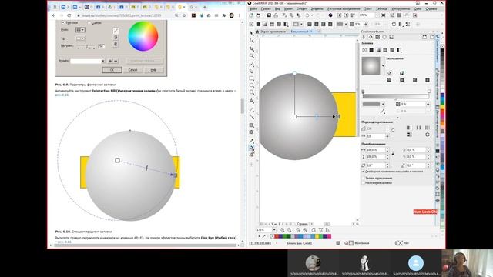Click the gradient fill preview thumbnail
The image size is (493, 277).
371,66
